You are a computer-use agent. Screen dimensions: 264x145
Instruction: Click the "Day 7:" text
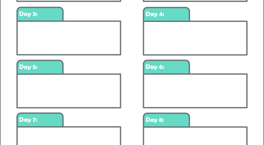tap(28, 120)
